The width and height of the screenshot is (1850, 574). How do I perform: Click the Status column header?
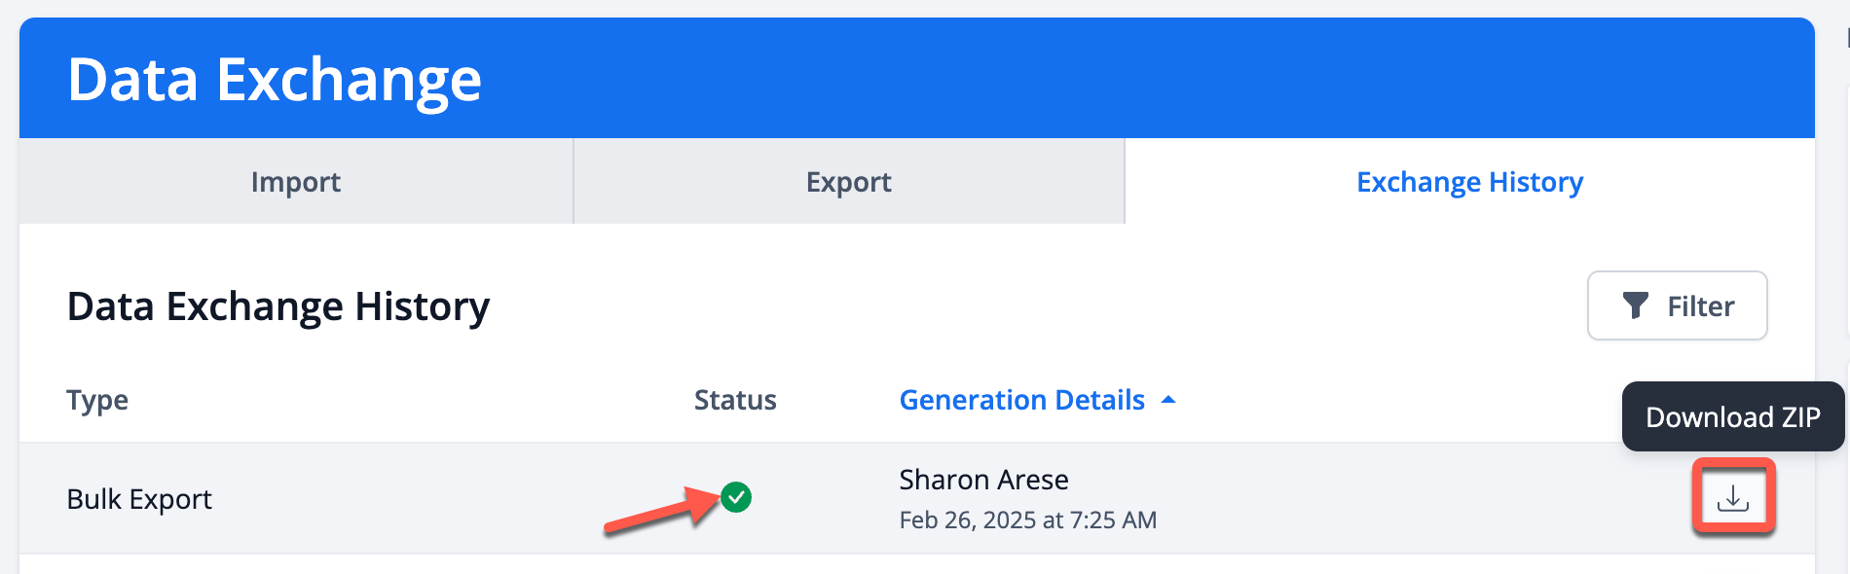[735, 400]
